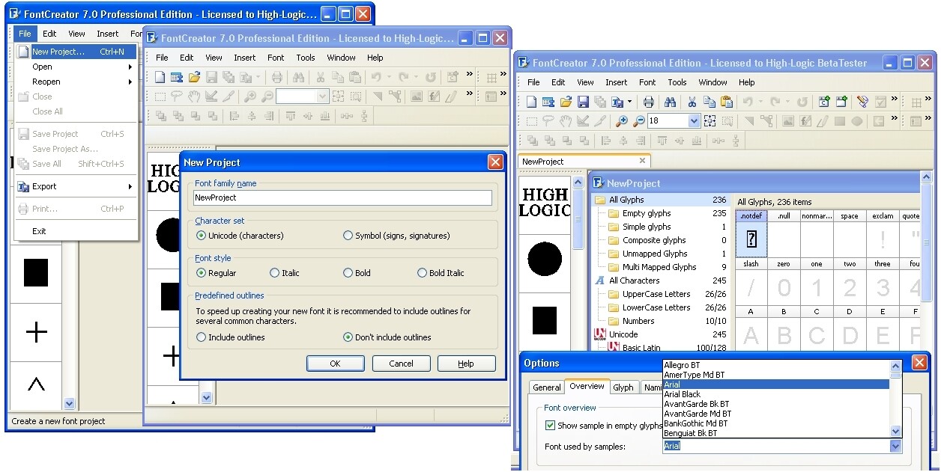Click Add Characters icon in right window toolbar

823,102
